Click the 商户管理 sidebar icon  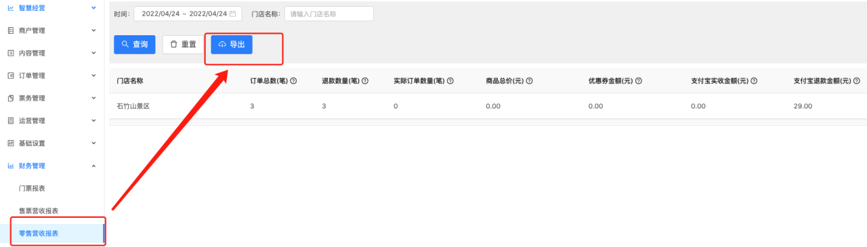10,30
